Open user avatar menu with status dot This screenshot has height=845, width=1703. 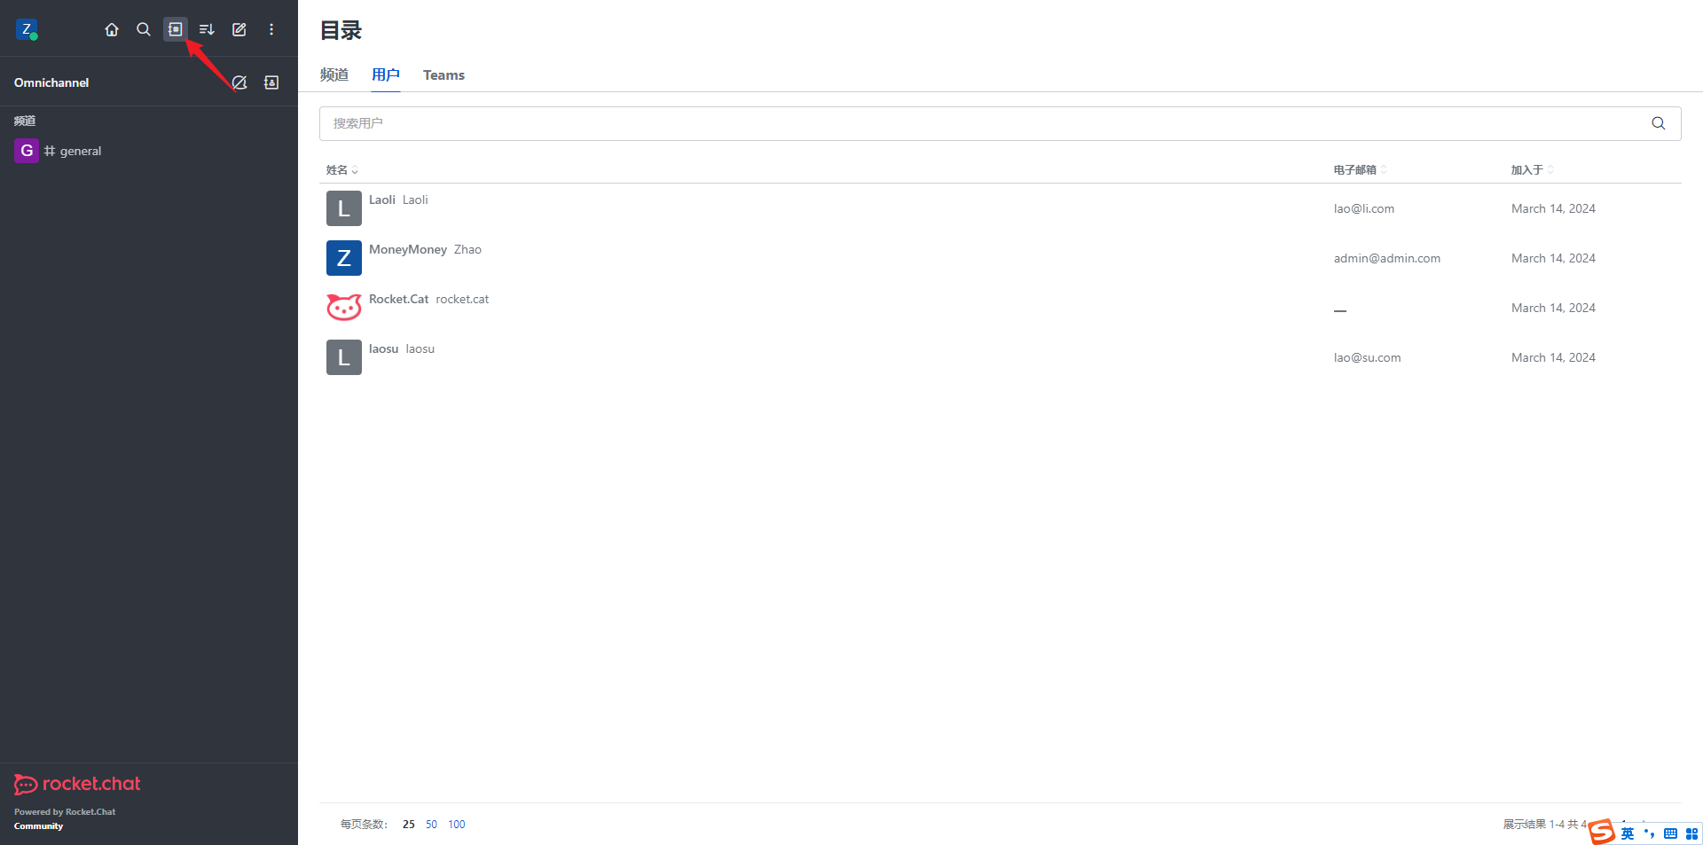tap(26, 29)
